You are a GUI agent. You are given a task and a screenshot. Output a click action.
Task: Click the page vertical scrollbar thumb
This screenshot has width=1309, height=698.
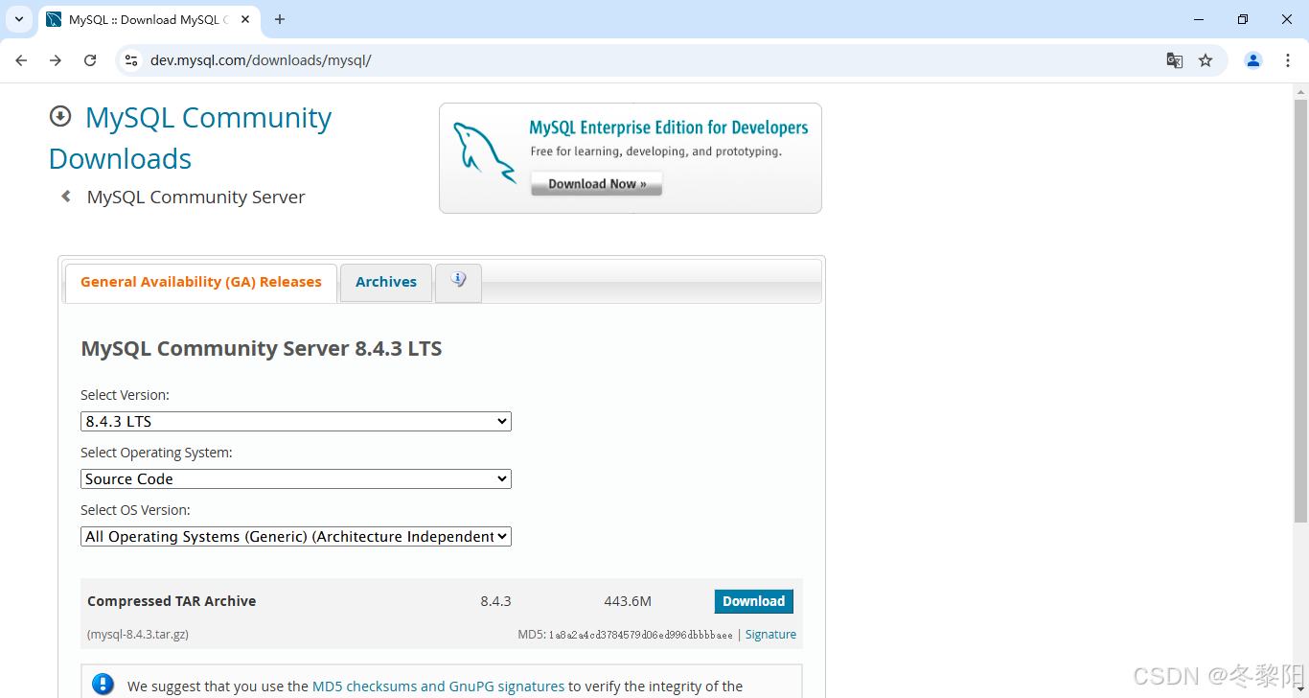coord(1300,311)
